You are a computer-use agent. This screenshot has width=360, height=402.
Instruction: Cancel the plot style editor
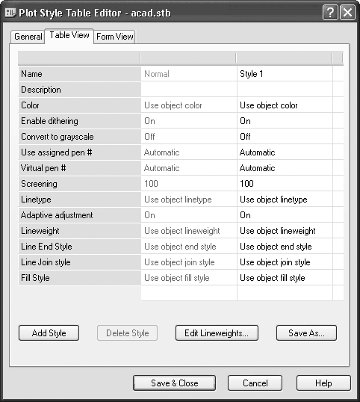255,383
